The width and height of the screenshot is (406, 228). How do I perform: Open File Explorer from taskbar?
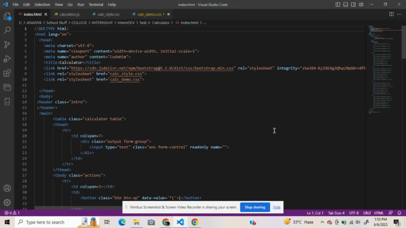pyautogui.click(x=136, y=222)
